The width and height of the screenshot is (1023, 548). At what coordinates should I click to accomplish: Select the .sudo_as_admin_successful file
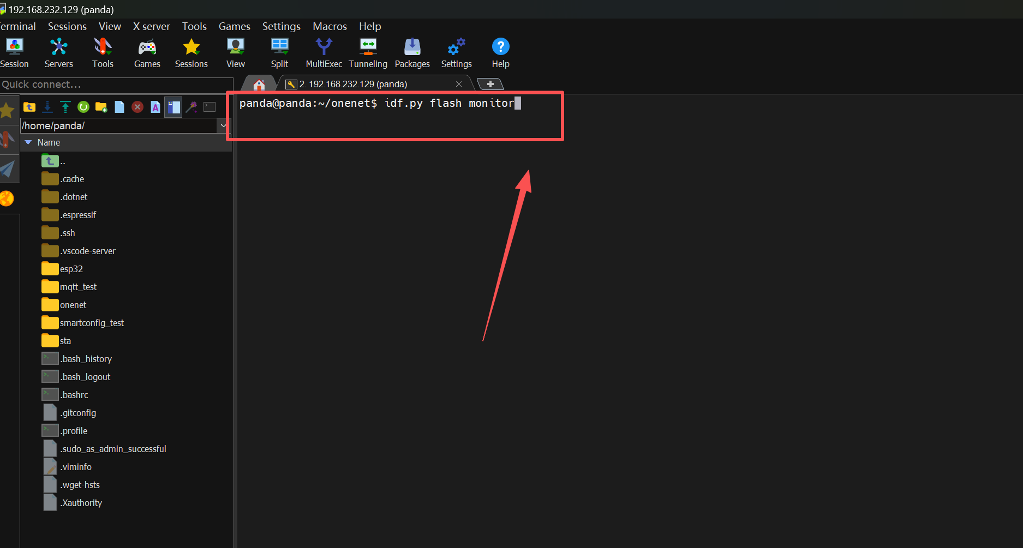(x=104, y=449)
